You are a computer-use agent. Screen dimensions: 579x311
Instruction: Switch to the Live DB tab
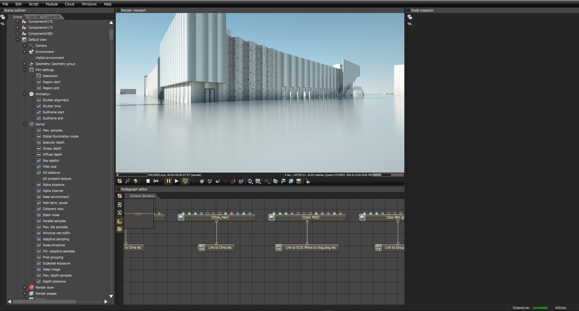point(34,17)
